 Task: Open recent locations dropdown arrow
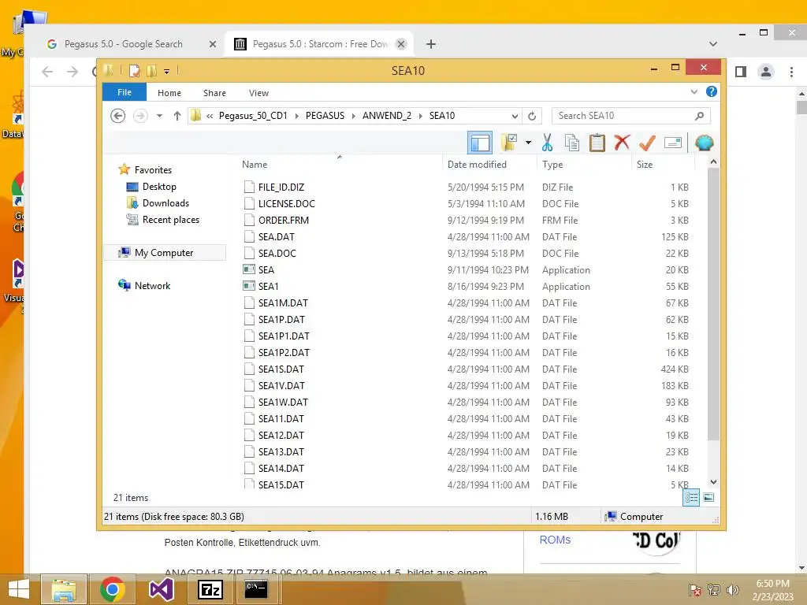pyautogui.click(x=159, y=116)
